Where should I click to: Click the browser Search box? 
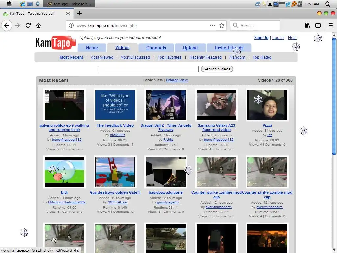pyautogui.click(x=255, y=26)
